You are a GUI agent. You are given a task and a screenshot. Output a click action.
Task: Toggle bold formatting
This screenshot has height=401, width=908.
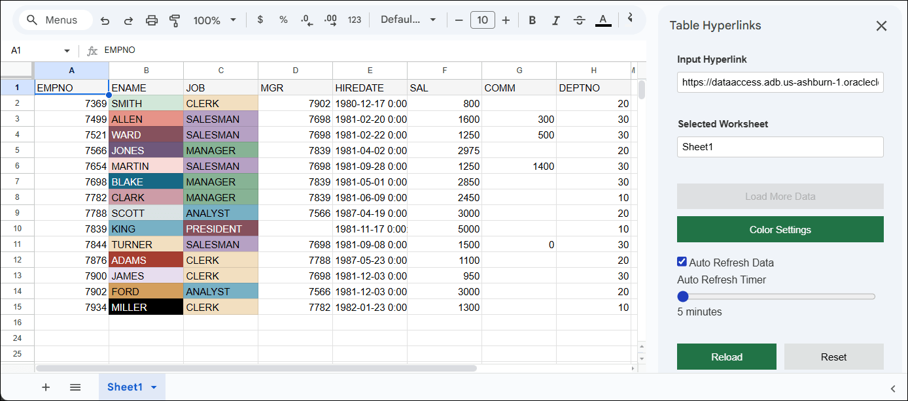[532, 20]
